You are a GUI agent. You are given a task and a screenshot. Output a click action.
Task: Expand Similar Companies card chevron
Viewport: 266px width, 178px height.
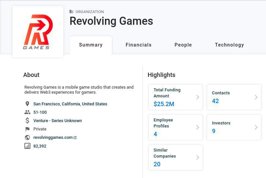pos(197,157)
